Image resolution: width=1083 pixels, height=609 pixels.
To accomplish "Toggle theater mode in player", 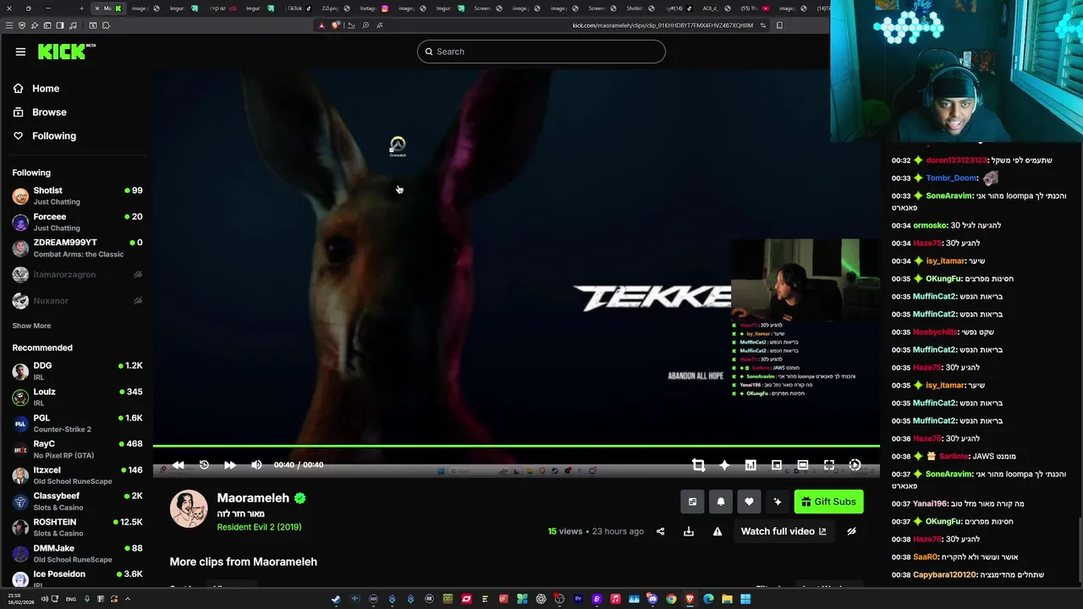I will [803, 464].
